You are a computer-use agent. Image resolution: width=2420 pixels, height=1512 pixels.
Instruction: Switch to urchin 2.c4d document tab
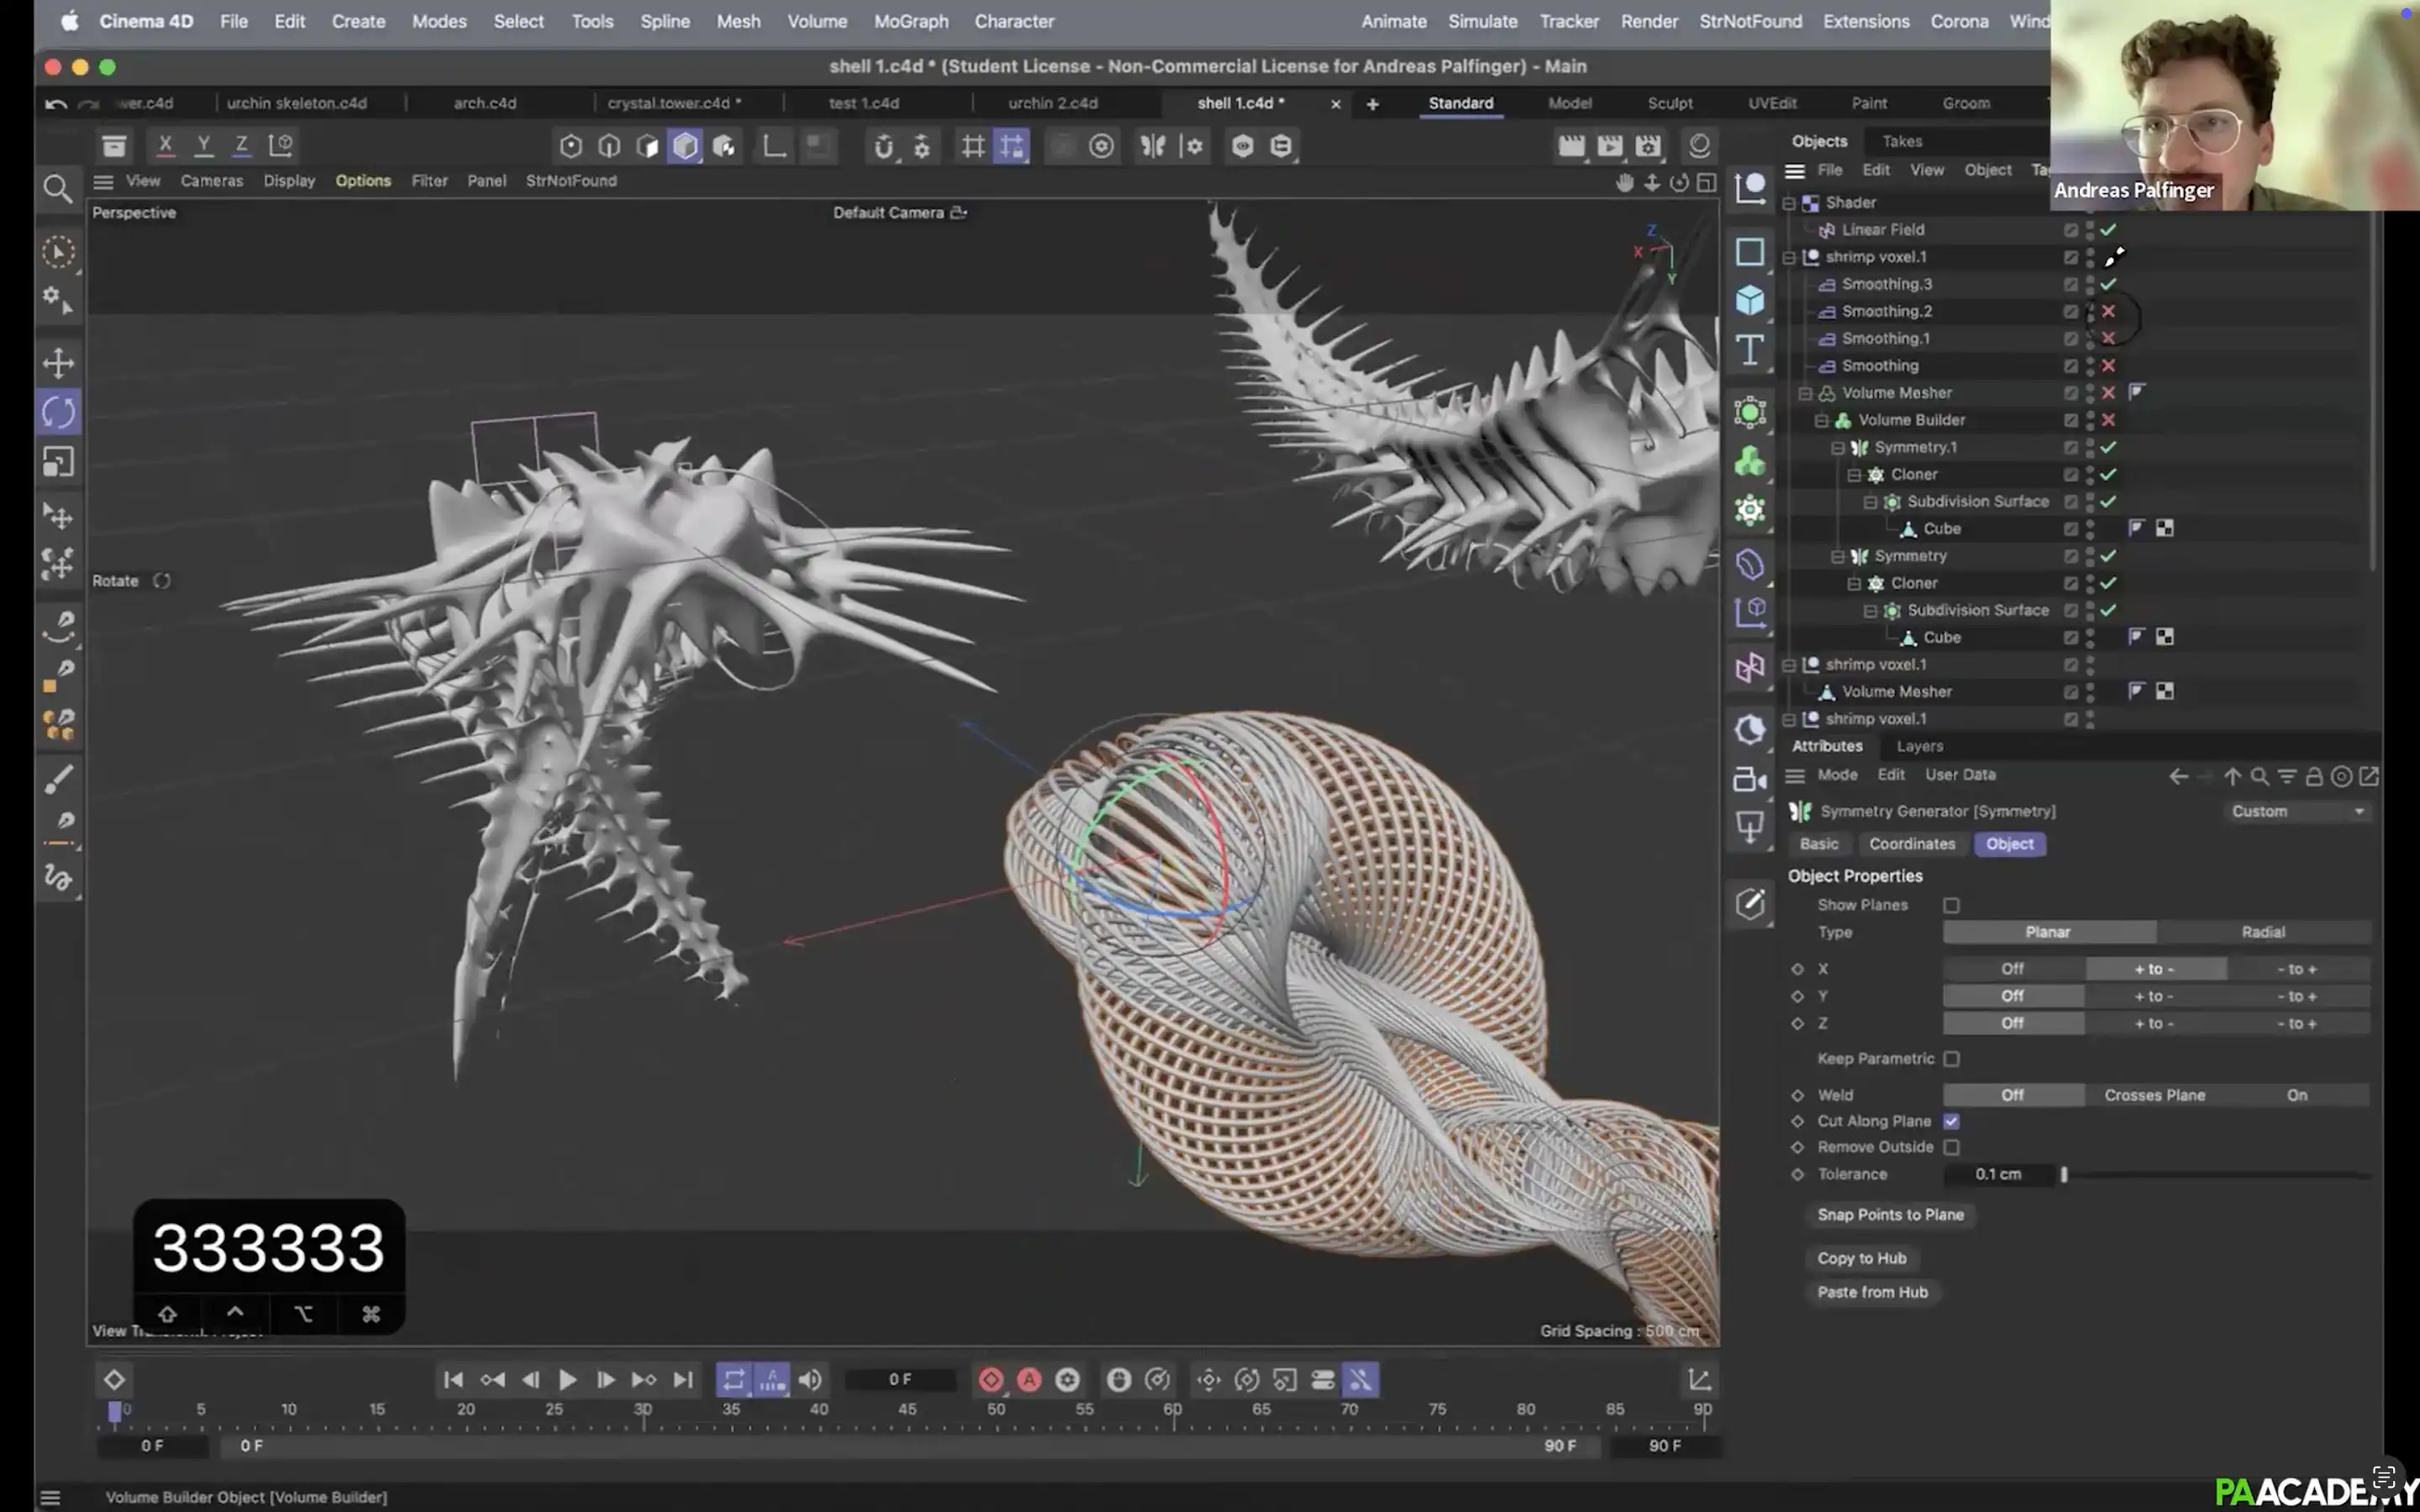(x=1052, y=103)
